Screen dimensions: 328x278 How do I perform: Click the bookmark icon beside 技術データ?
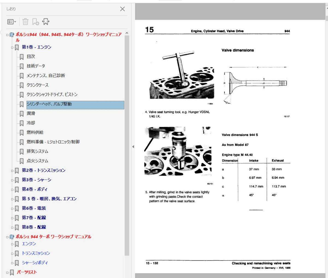click(22, 67)
